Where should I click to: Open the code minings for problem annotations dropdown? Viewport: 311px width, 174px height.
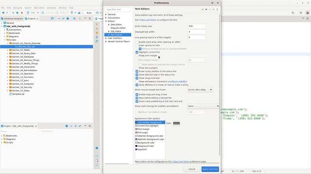(x=203, y=106)
